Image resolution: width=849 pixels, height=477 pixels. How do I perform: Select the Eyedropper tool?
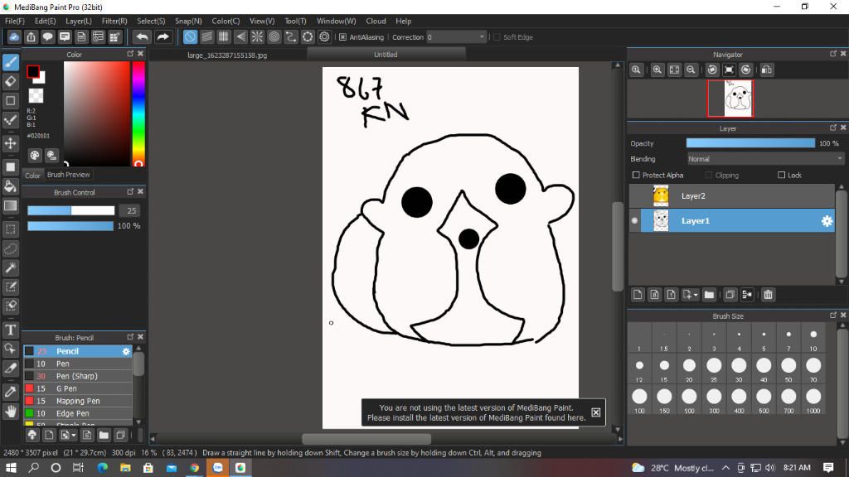coord(11,392)
